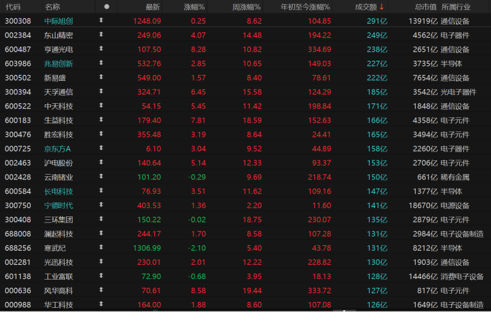This screenshot has height=312, width=491.
Task: Open stock 宁德时代
Action: (x=59, y=206)
